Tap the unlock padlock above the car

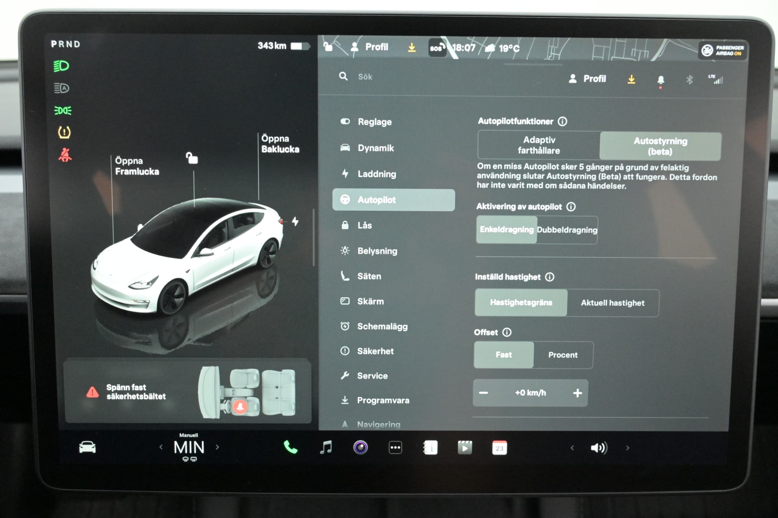click(x=192, y=158)
